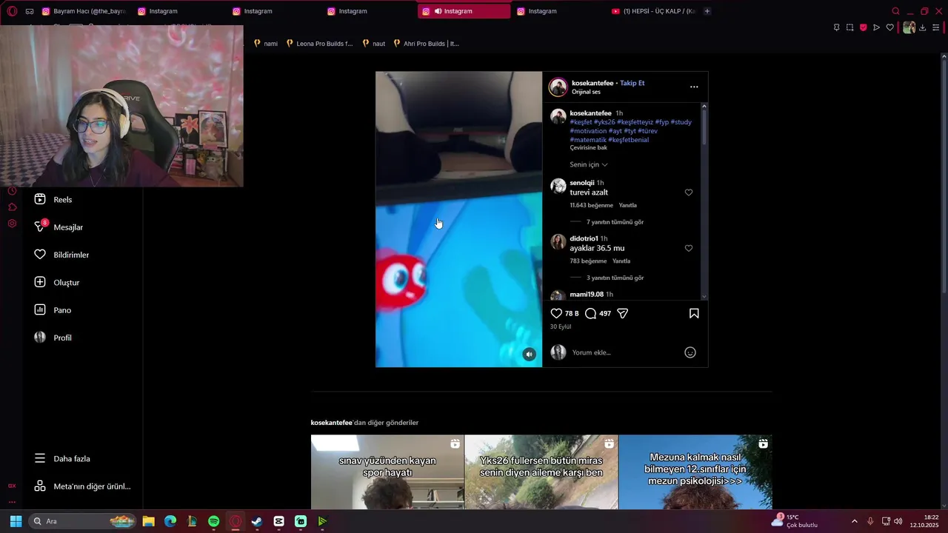Viewport: 948px width, 533px height.
Task: Expand 'Daha fazla' menu in sidebar
Action: click(x=62, y=458)
